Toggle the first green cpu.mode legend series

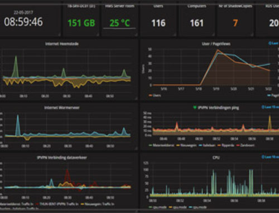pyautogui.click(x=160, y=207)
